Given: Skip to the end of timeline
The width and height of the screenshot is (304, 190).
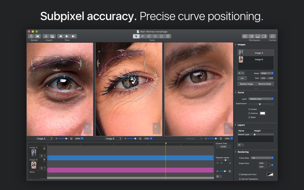Looking at the screenshot, I should 73,36.
